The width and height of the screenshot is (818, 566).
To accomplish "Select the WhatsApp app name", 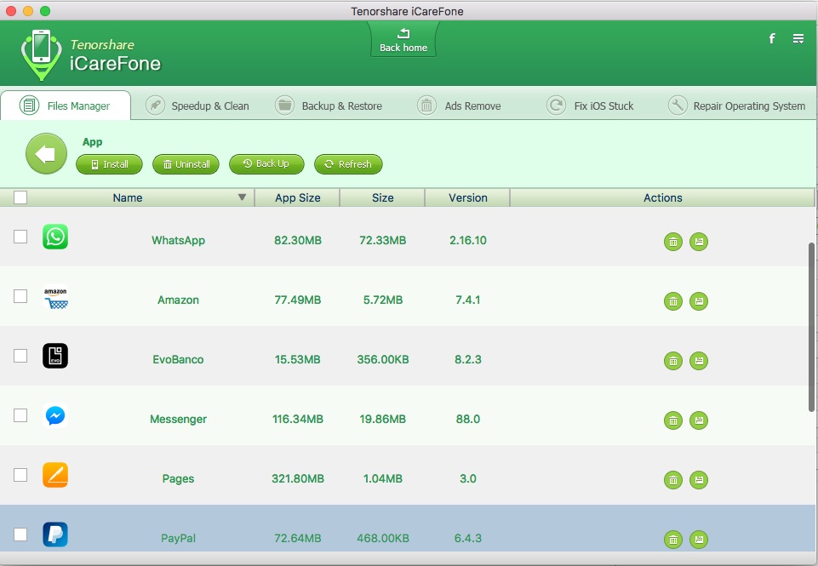I will (179, 241).
